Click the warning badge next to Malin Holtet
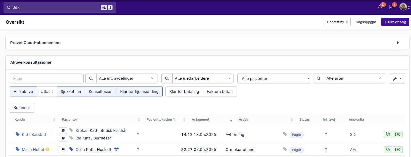This screenshot has height=157, width=411. pyautogui.click(x=47, y=149)
